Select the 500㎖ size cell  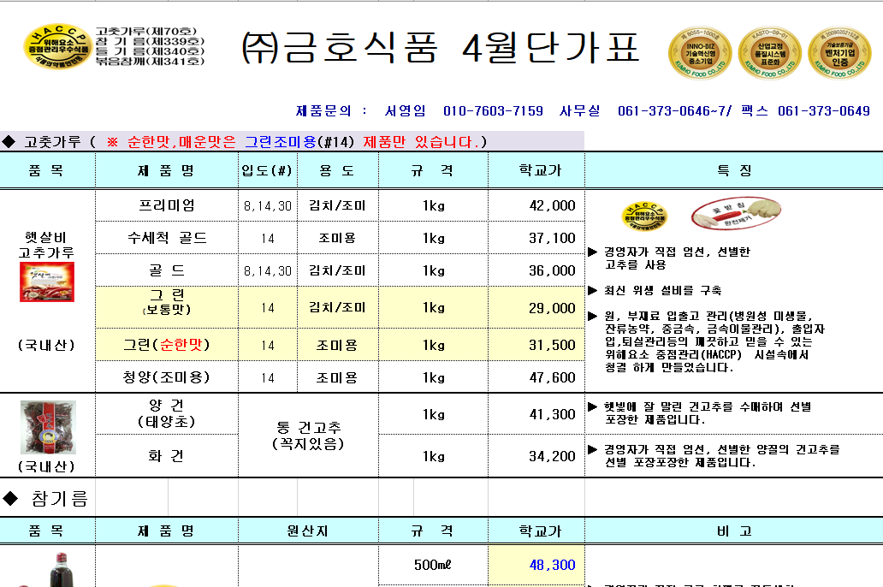433,565
